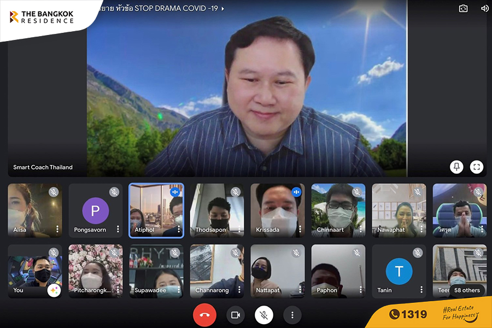This screenshot has width=492, height=328.
Task: Click the muted mic icon on Nawaphat's tile
Action: point(418,192)
